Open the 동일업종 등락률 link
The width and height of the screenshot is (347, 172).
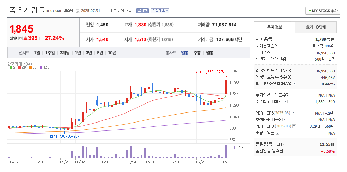tap(269, 151)
